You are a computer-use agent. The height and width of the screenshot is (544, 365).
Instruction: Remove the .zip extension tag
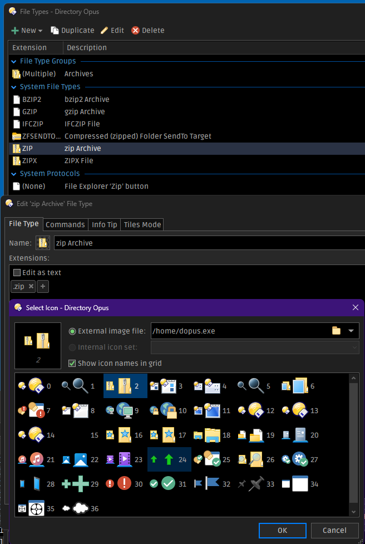31,287
